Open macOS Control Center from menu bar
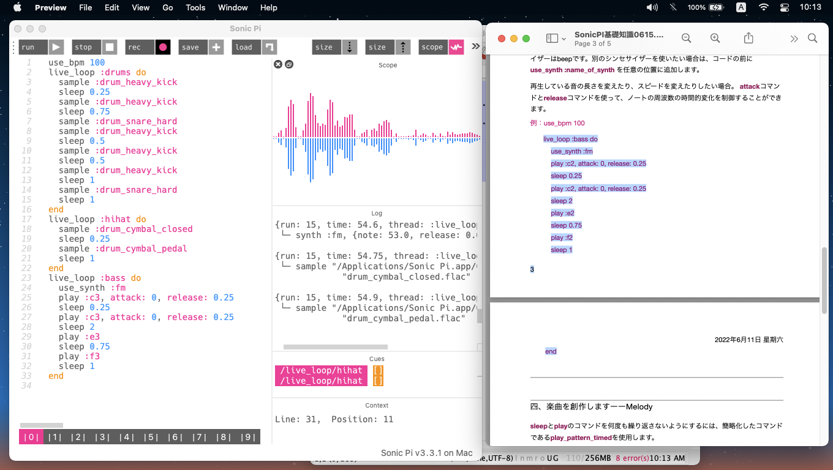The image size is (833, 470). tap(785, 7)
